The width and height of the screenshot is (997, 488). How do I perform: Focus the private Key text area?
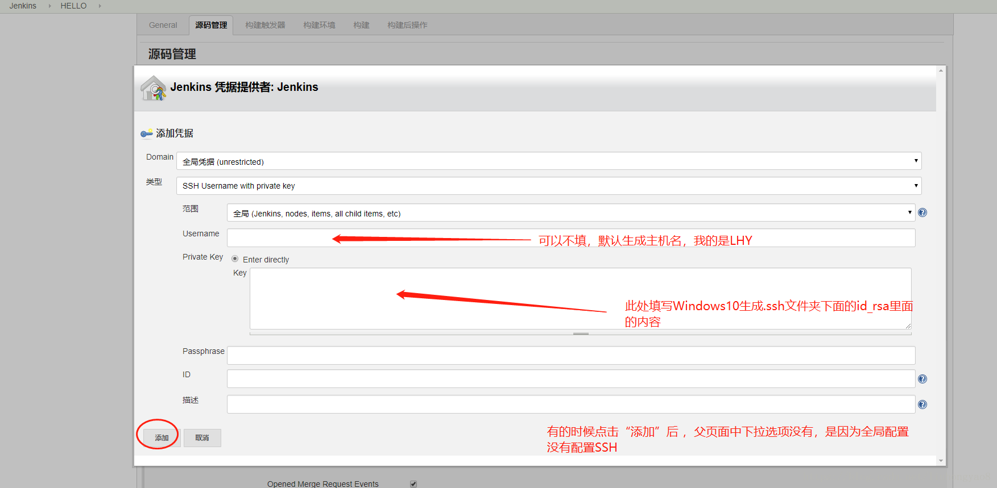pos(581,298)
